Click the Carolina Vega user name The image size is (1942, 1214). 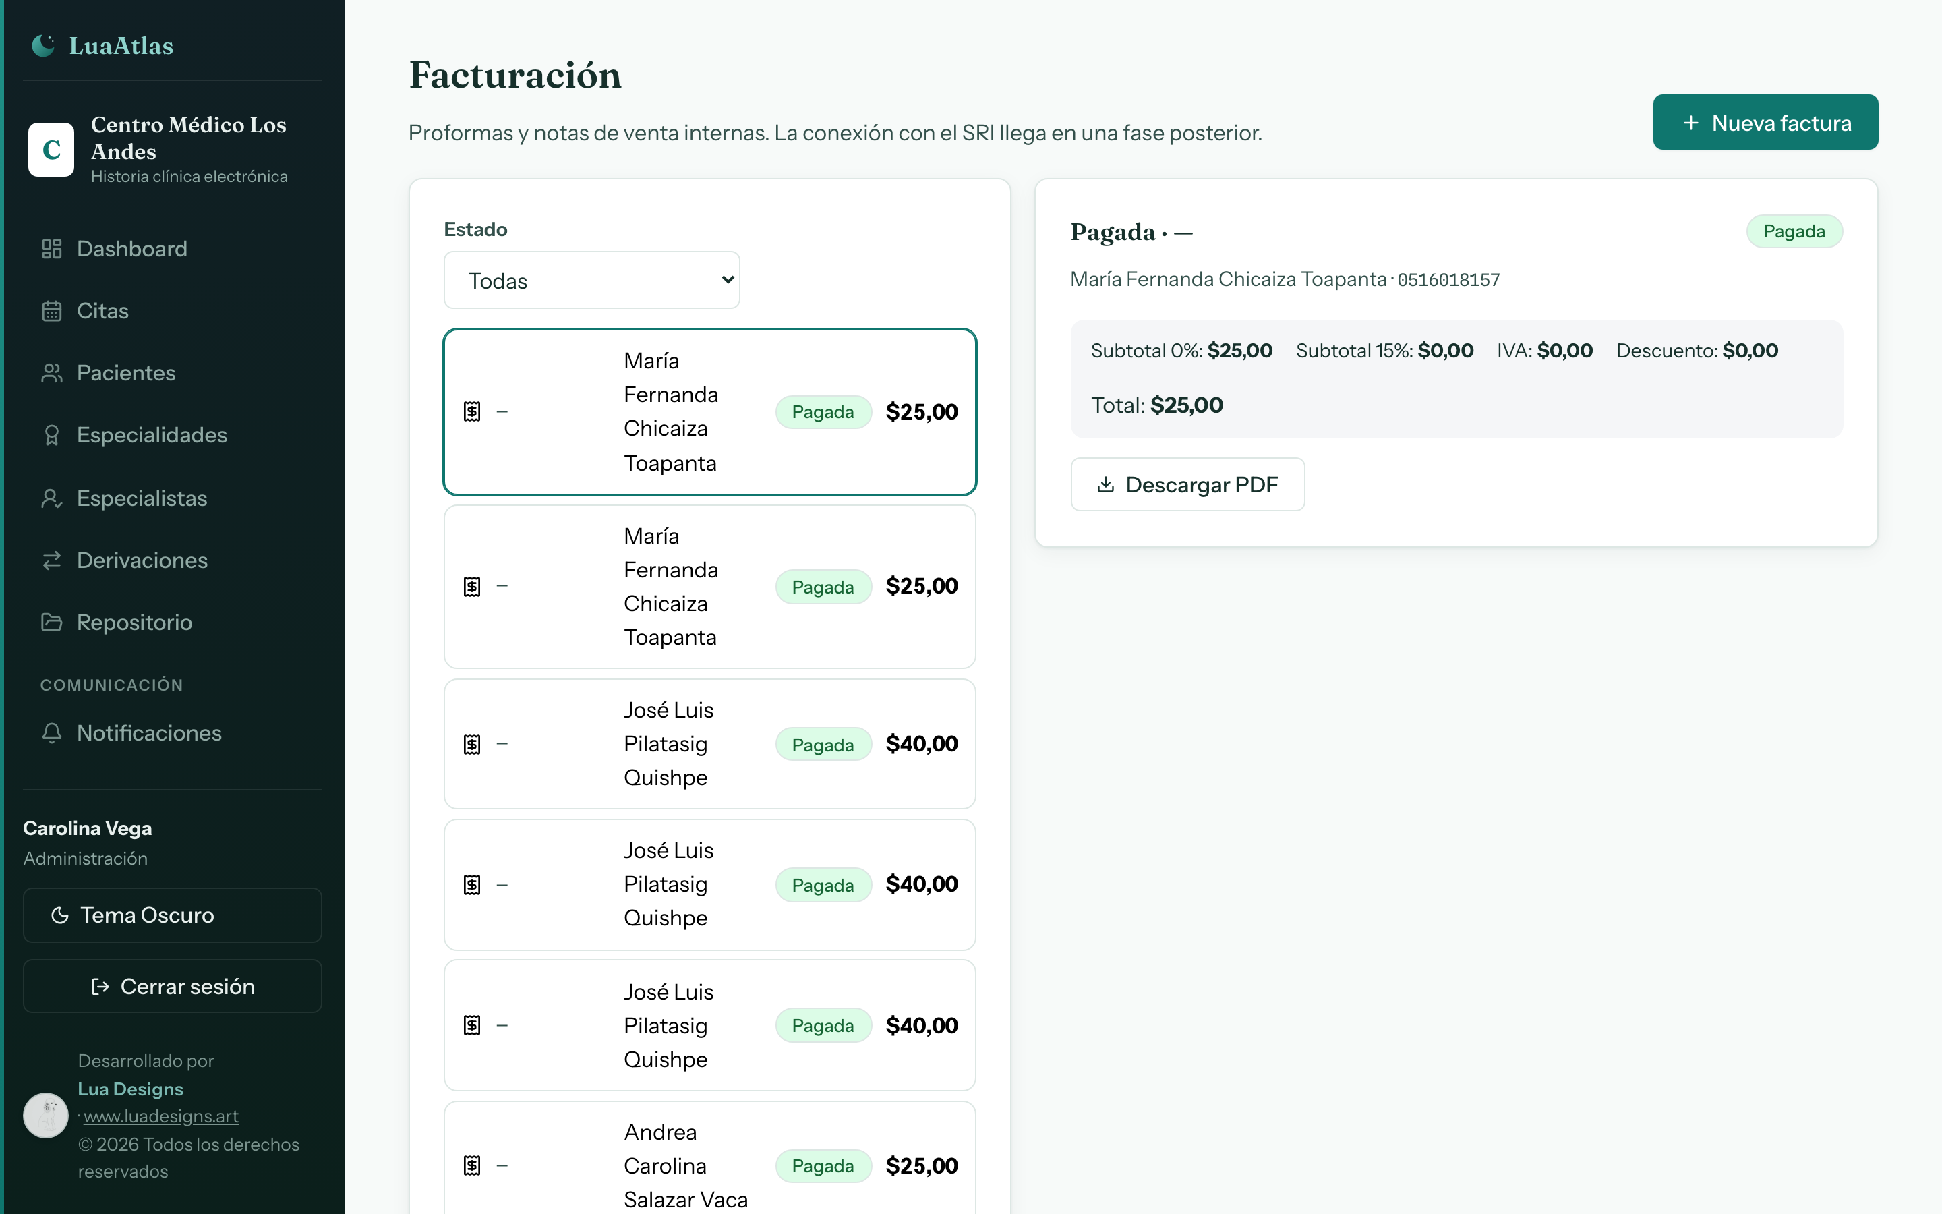tap(88, 828)
